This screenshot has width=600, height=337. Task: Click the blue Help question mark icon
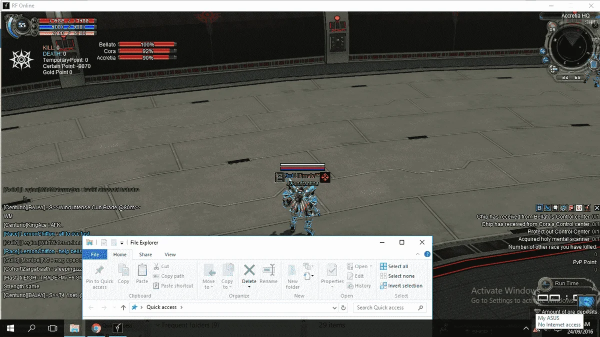click(x=427, y=255)
